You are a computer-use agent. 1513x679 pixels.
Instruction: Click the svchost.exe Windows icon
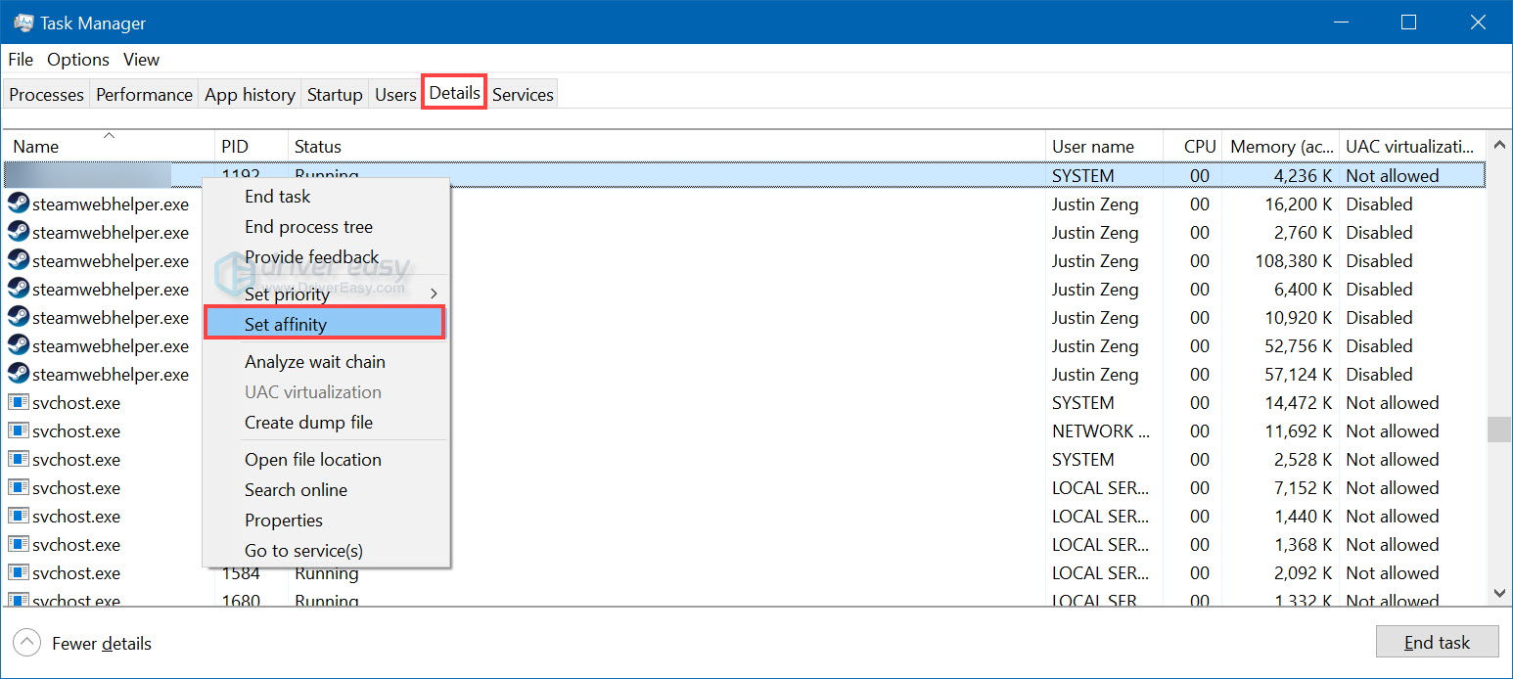[x=18, y=402]
